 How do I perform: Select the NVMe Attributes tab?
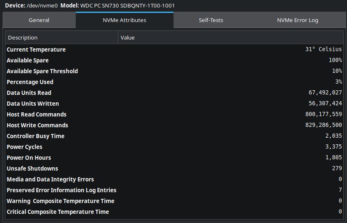[124, 20]
